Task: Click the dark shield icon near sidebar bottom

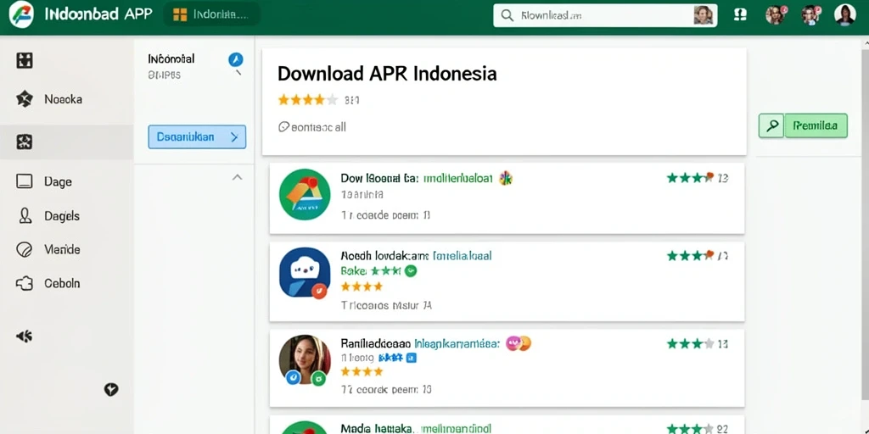Action: pos(111,390)
